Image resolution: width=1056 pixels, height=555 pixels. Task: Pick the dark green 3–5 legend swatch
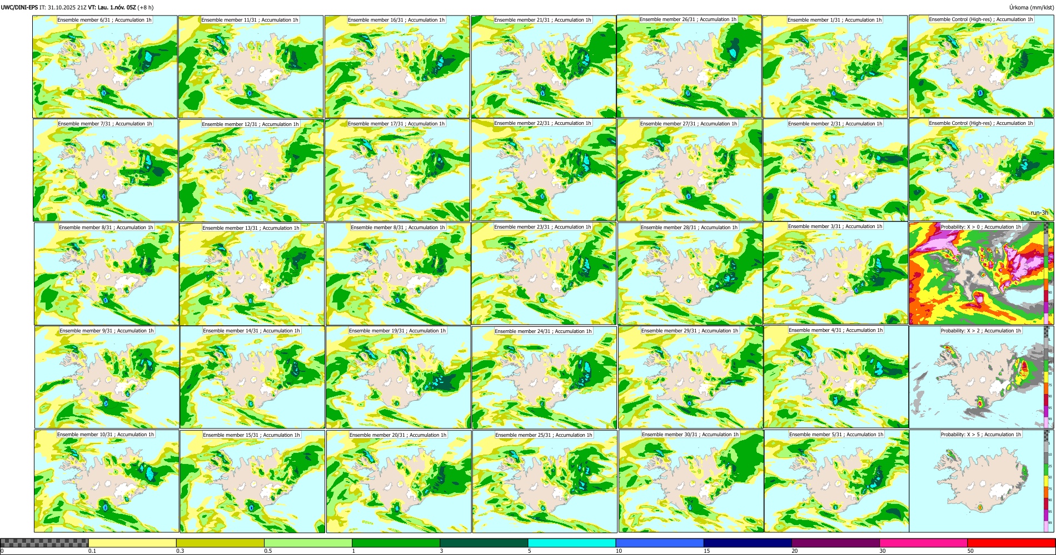484,543
